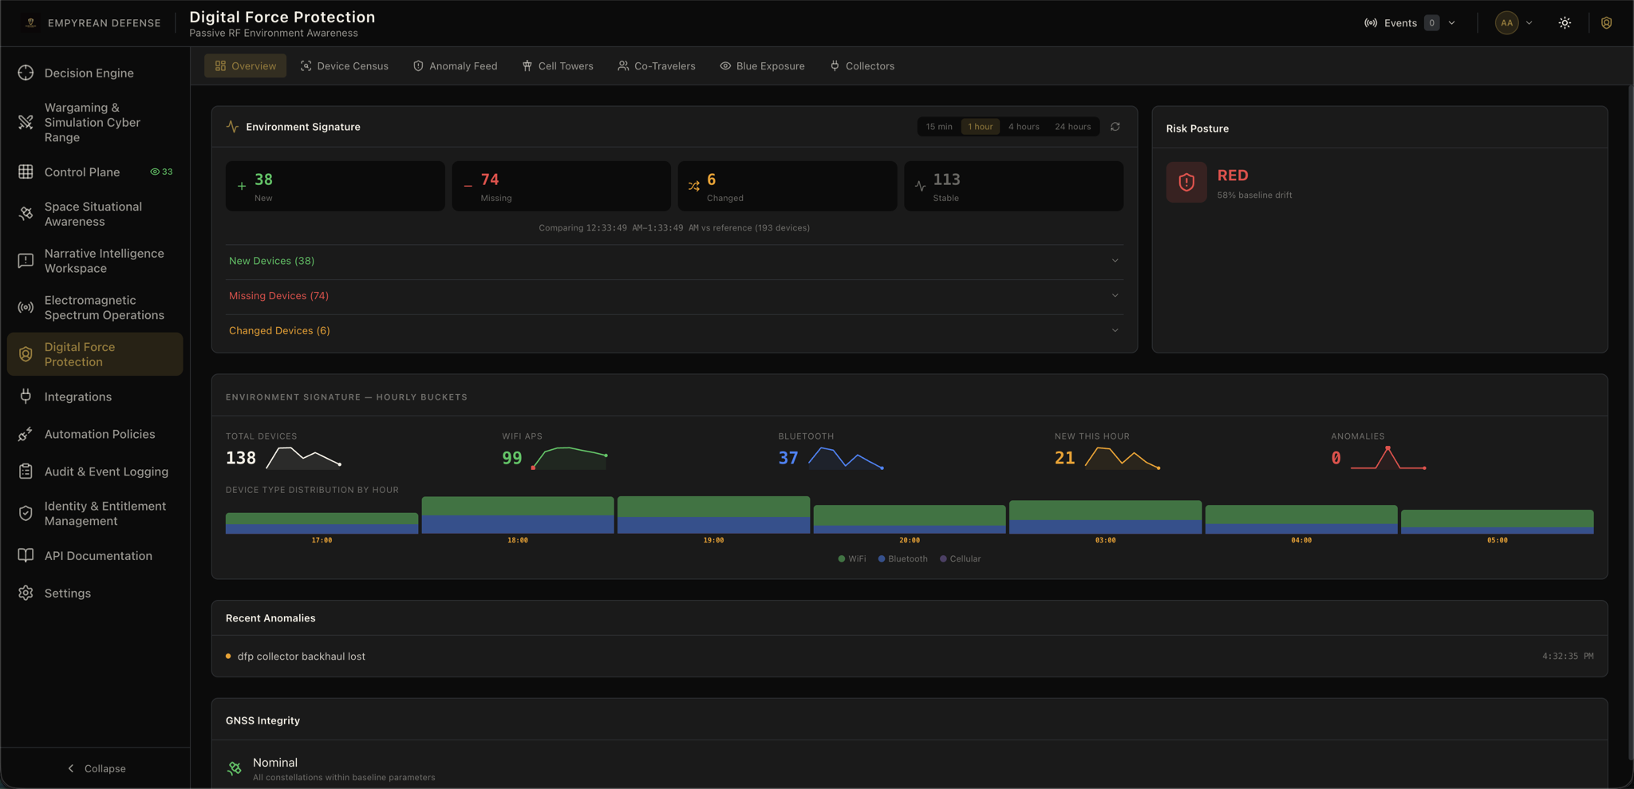Viewport: 1634px width, 789px height.
Task: Click API Documentation book icon
Action: [26, 555]
